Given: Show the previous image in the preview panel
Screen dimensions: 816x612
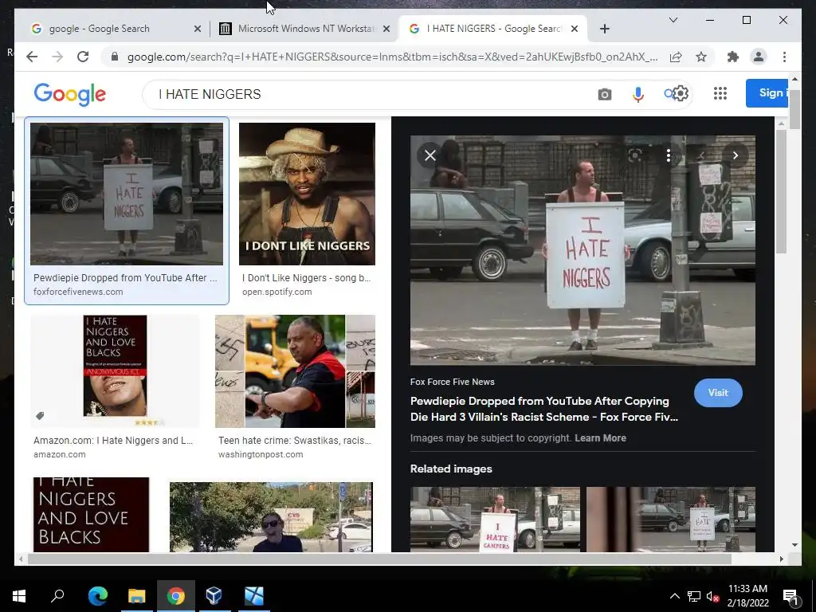Looking at the screenshot, I should click(x=701, y=155).
